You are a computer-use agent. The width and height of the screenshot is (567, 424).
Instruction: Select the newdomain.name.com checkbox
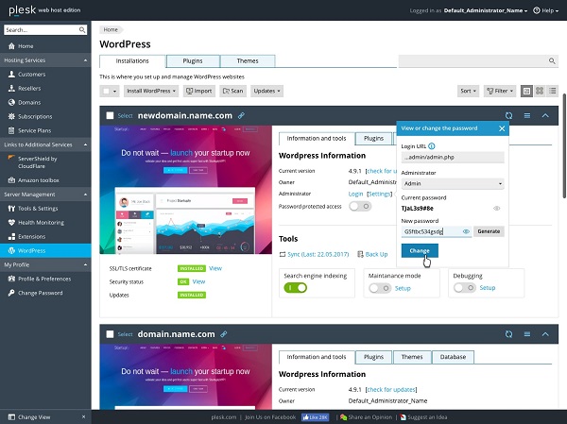111,115
